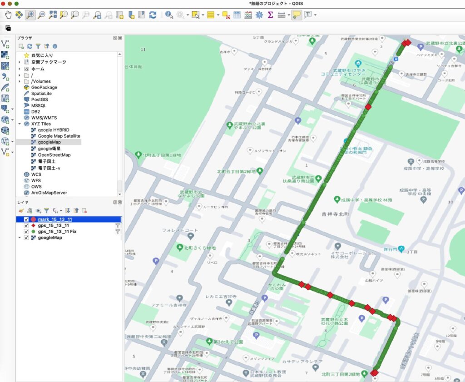Expand the ホーム tree node
This screenshot has height=382, width=465.
click(x=20, y=69)
